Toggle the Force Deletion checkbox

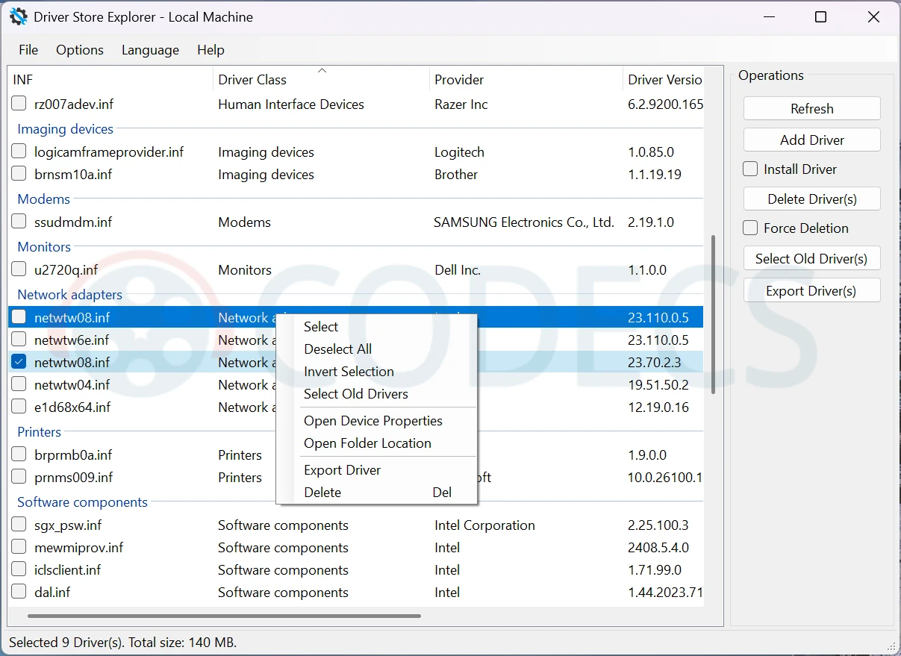click(x=750, y=228)
